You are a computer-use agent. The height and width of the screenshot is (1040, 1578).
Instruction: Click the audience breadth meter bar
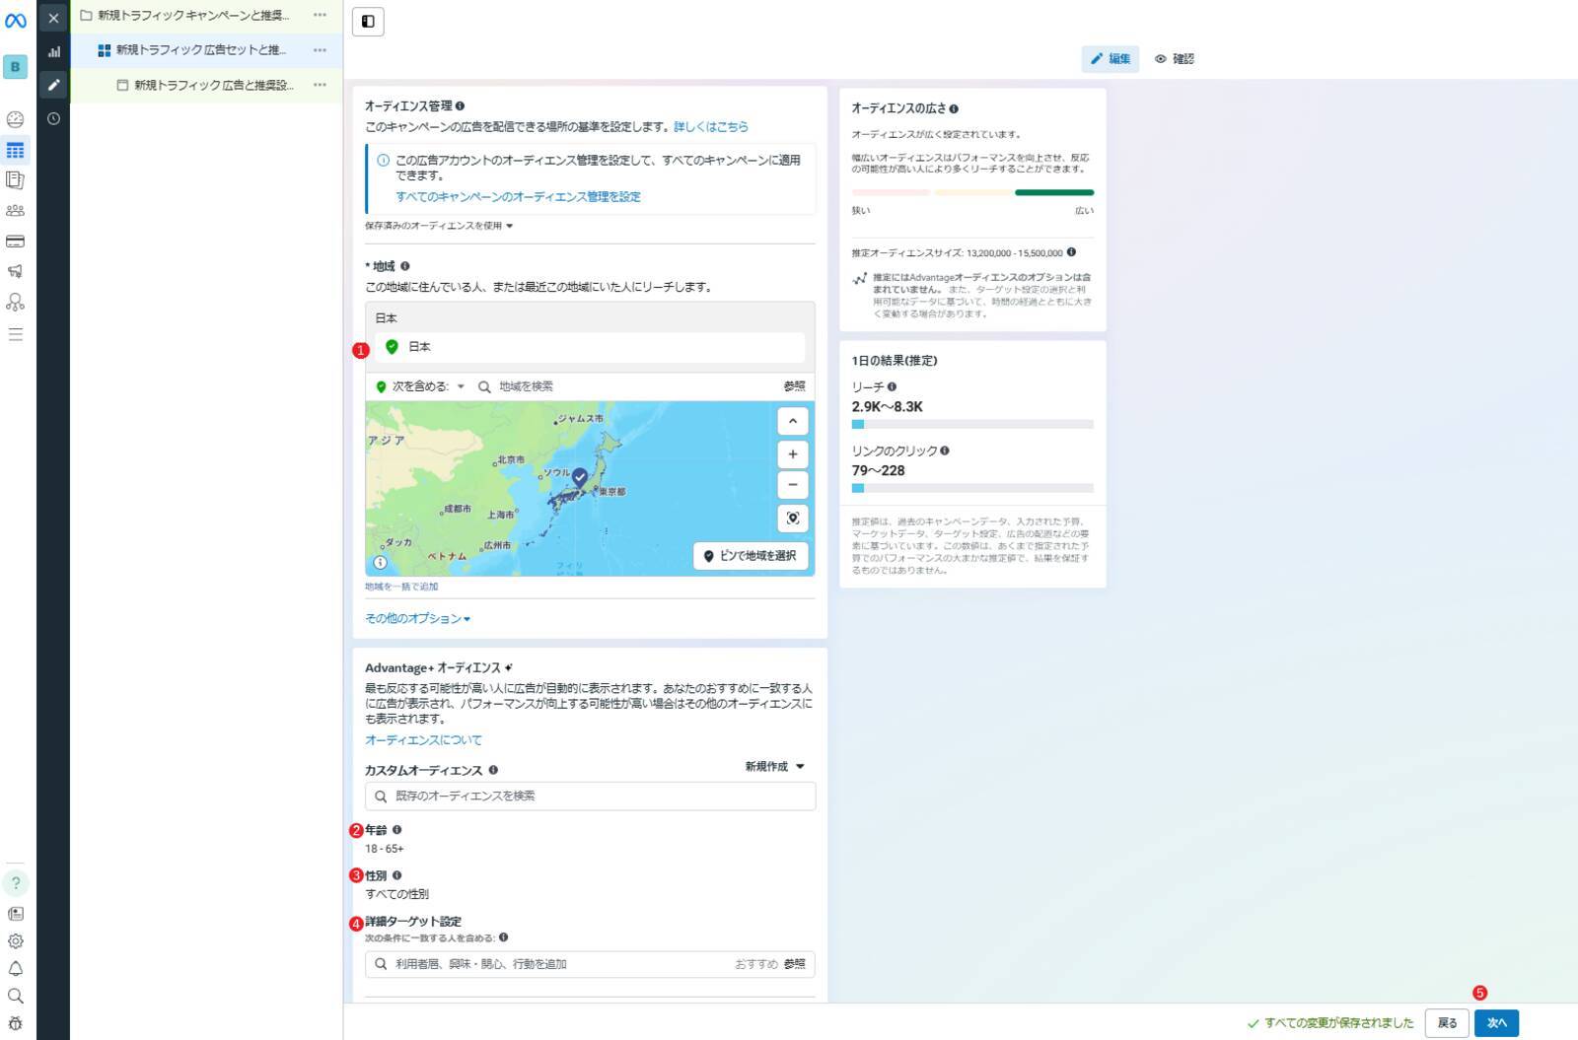tap(971, 192)
